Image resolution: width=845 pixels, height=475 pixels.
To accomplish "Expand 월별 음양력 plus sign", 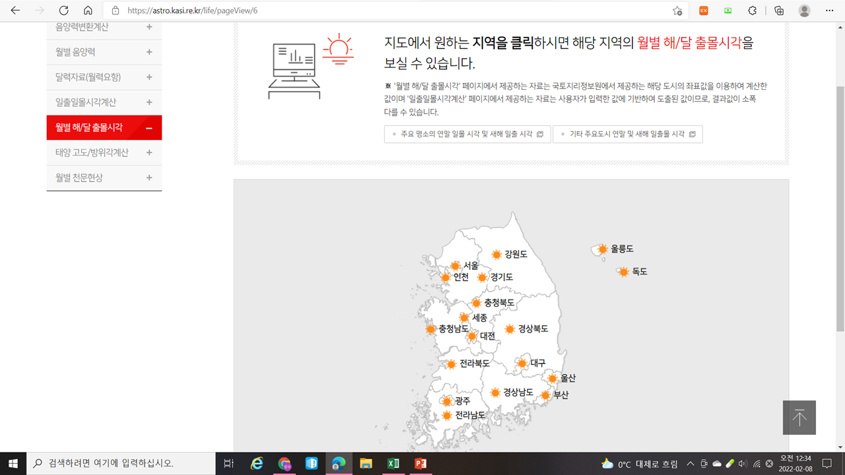I will [x=149, y=52].
